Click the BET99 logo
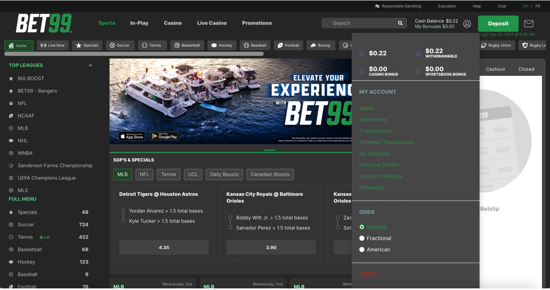 (44, 23)
